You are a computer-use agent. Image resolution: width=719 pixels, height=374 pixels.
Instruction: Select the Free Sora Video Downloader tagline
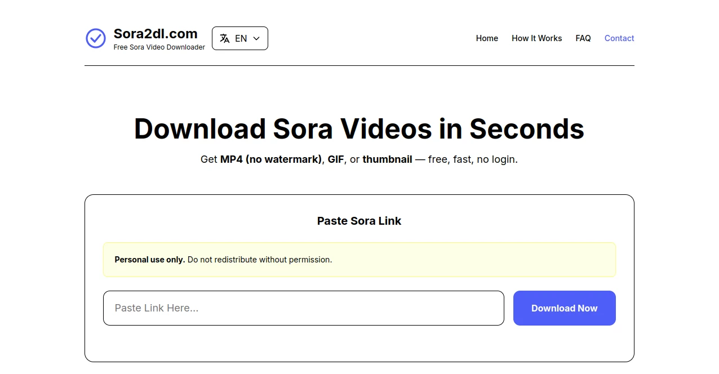pyautogui.click(x=159, y=47)
